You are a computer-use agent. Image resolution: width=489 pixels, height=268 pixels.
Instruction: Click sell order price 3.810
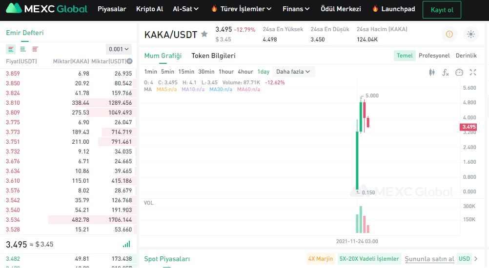coord(13,103)
